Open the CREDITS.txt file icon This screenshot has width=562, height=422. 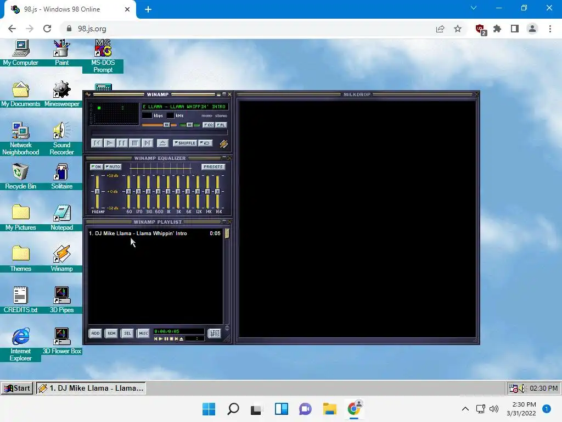coord(20,300)
